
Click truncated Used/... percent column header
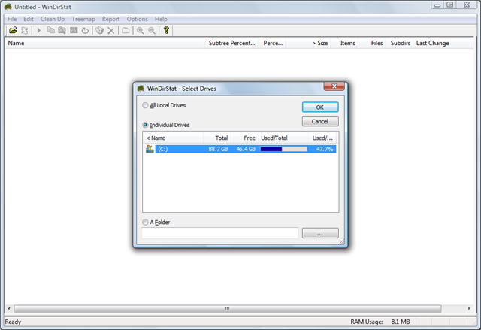[322, 138]
